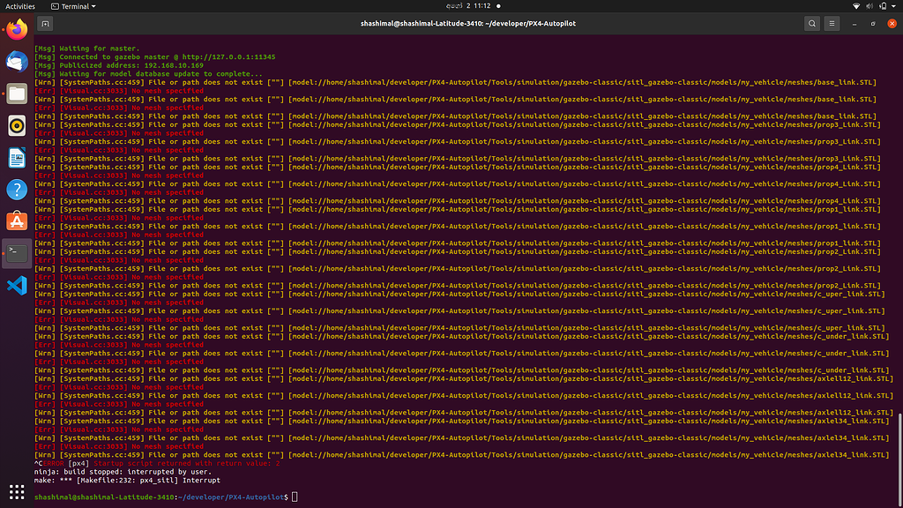Click the Terminal icon in dock
Image resolution: width=903 pixels, height=508 pixels.
tap(17, 252)
